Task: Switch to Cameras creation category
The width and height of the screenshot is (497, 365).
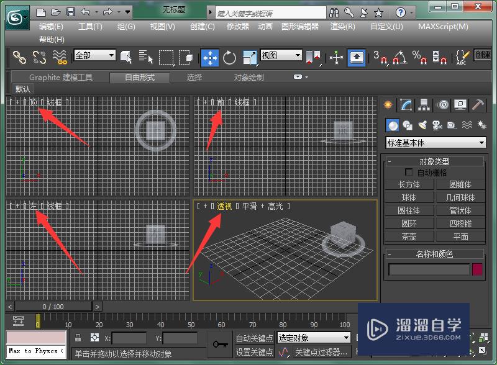Action: 437,125
